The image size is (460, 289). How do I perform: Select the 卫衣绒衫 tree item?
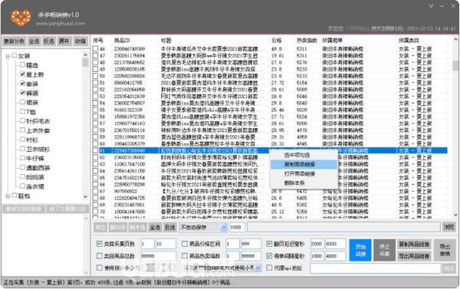[x=38, y=149]
